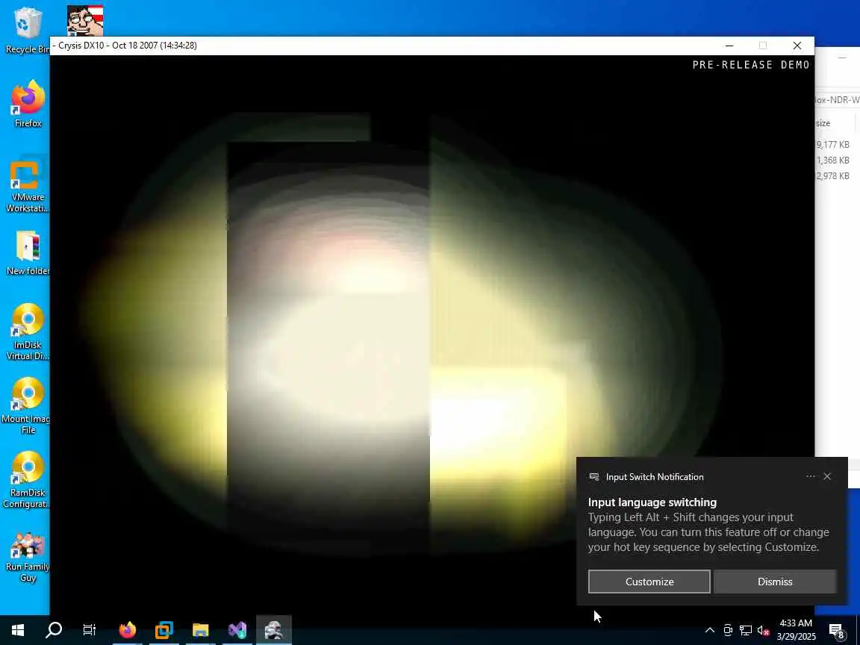Click Customize in the input switch notification

tap(649, 582)
